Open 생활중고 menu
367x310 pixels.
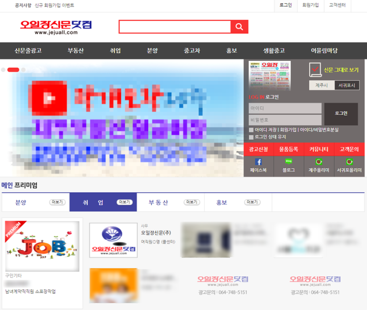(274, 50)
